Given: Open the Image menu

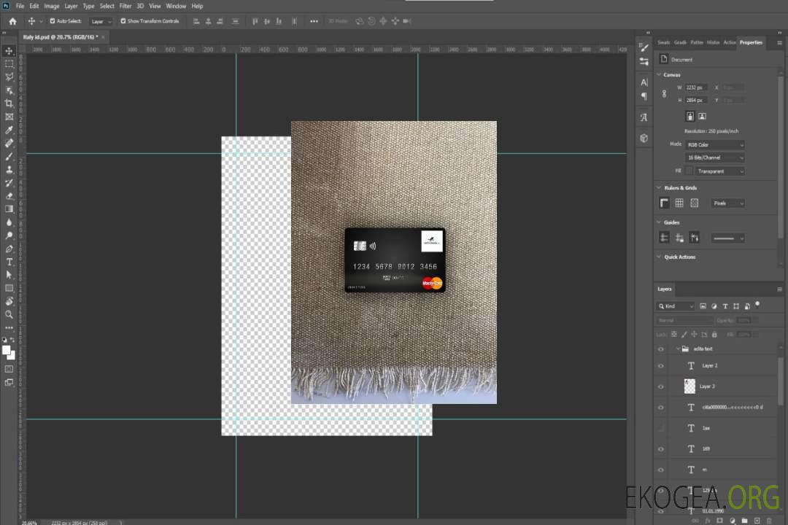Looking at the screenshot, I should pyautogui.click(x=52, y=6).
